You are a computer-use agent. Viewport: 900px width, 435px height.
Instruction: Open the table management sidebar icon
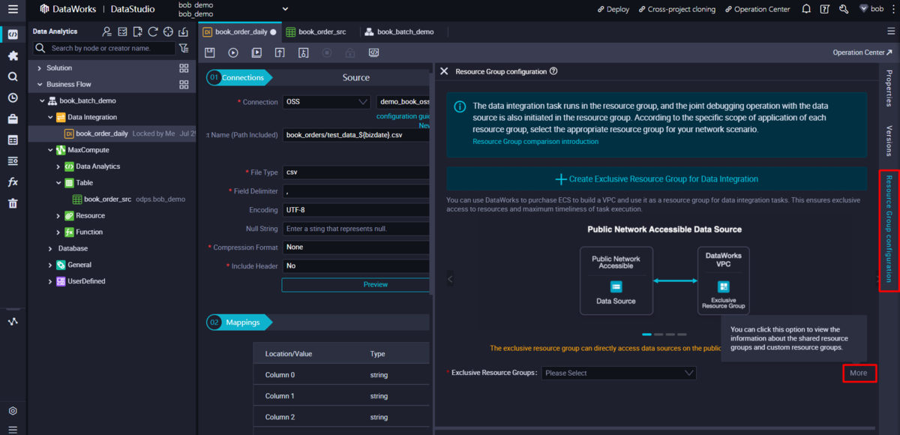(13, 139)
